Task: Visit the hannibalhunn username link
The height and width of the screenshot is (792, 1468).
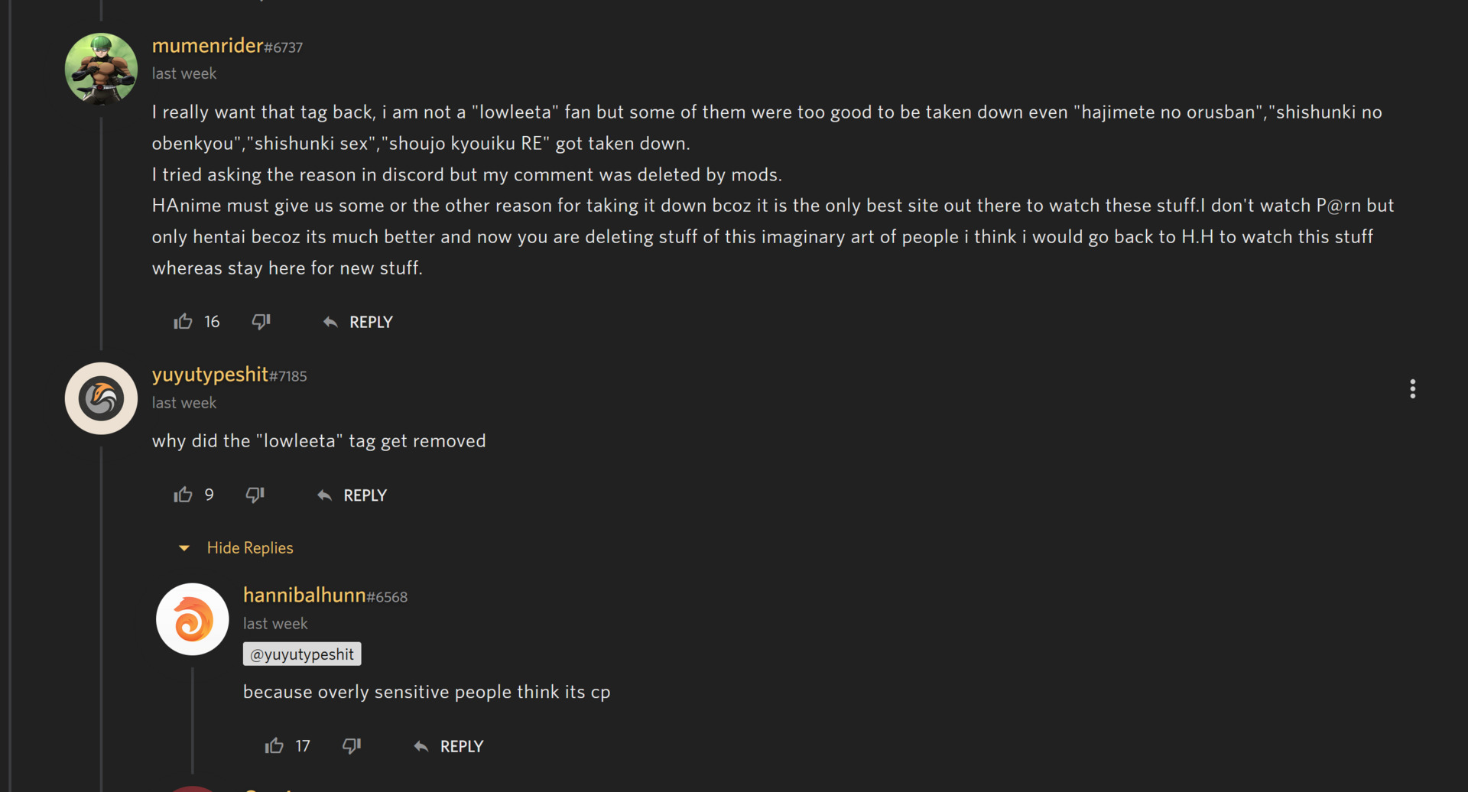Action: click(x=304, y=595)
